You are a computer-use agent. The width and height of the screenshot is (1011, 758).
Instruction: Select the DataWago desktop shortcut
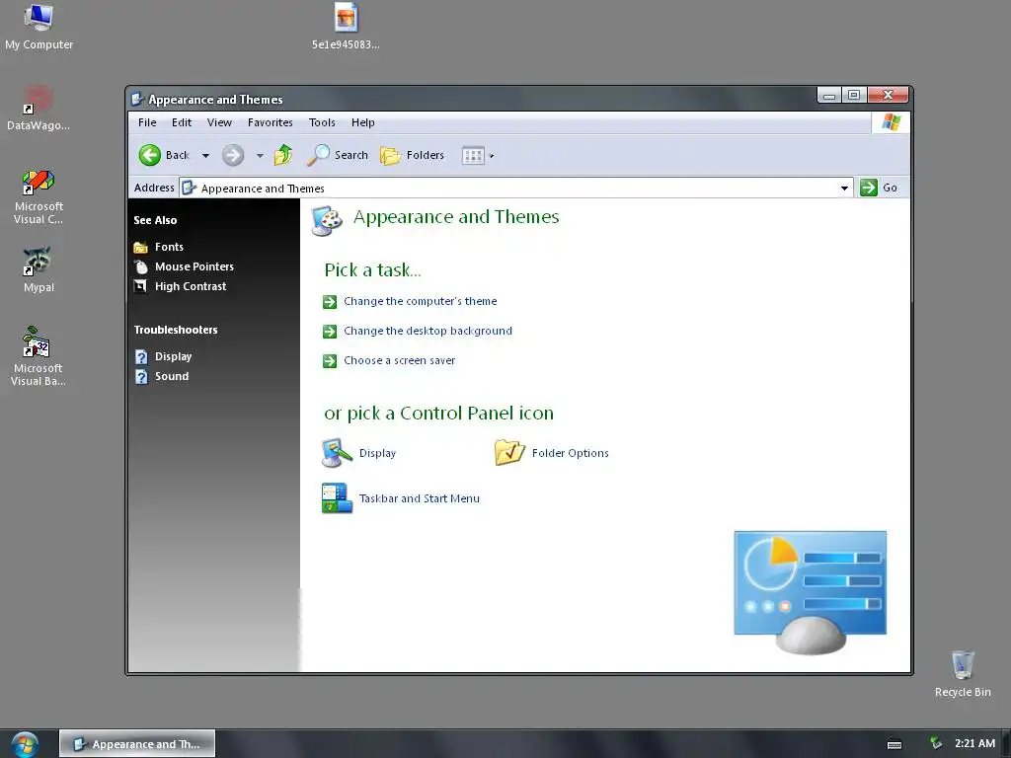(39, 109)
